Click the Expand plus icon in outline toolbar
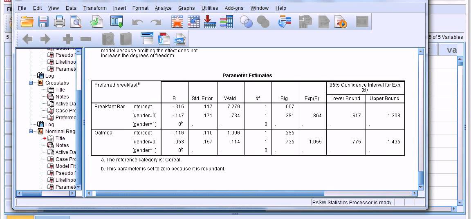This screenshot has width=471, height=219. 68,39
